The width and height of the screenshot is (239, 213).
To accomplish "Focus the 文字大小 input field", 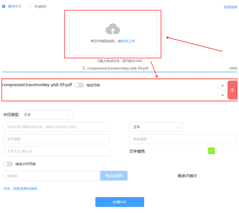I will (56, 151).
